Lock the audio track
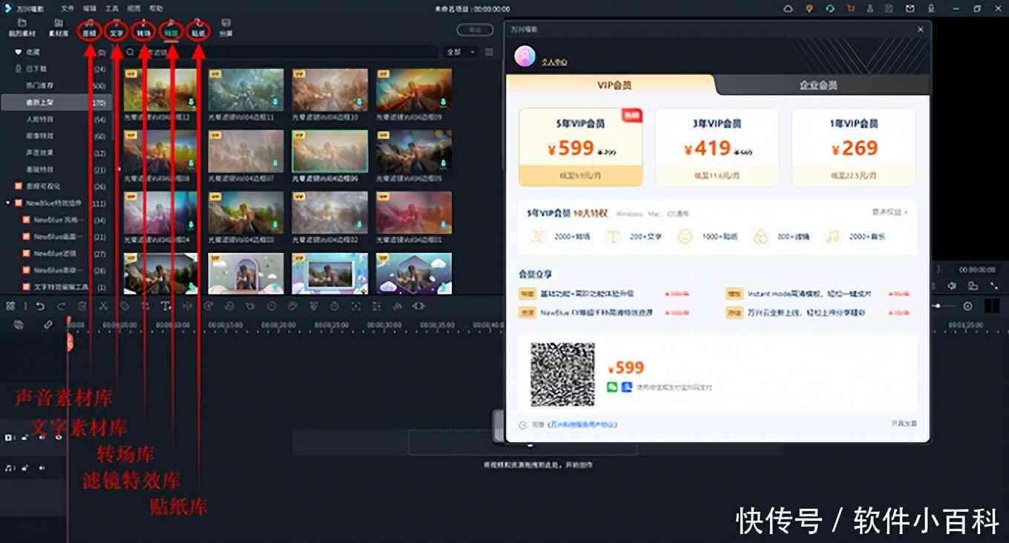The image size is (1009, 543). tap(25, 468)
